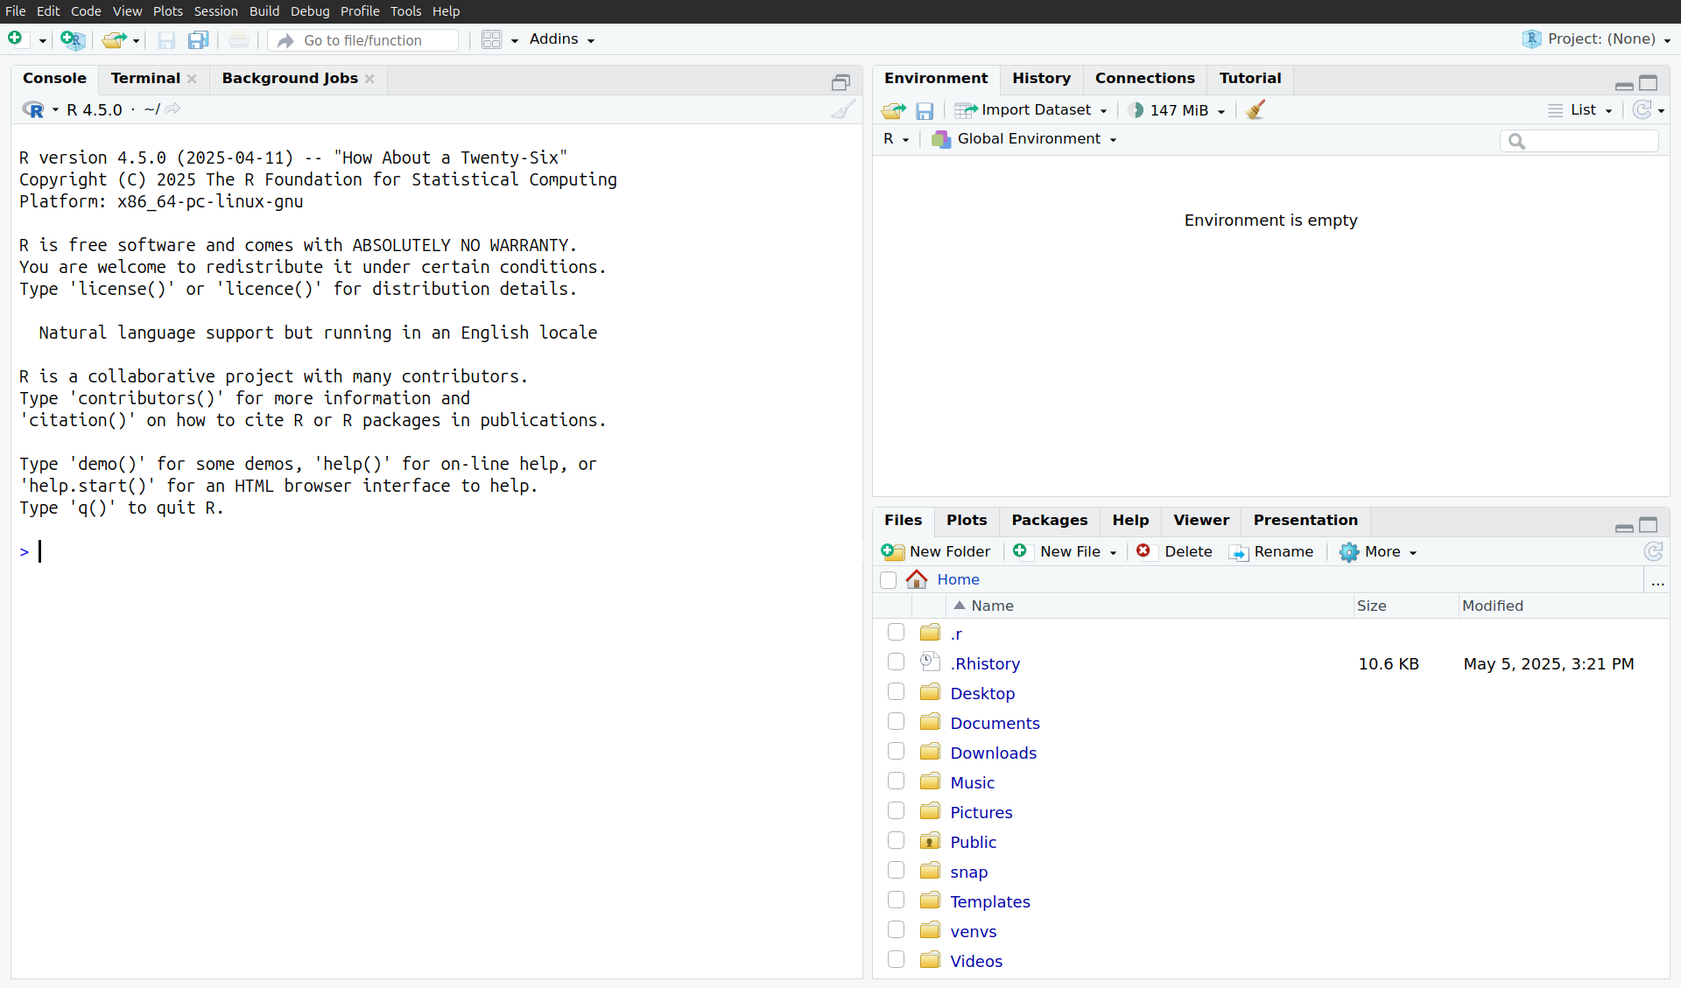Screen dimensions: 1681x988
Task: Click the console pane restore window icon
Action: 840,82
